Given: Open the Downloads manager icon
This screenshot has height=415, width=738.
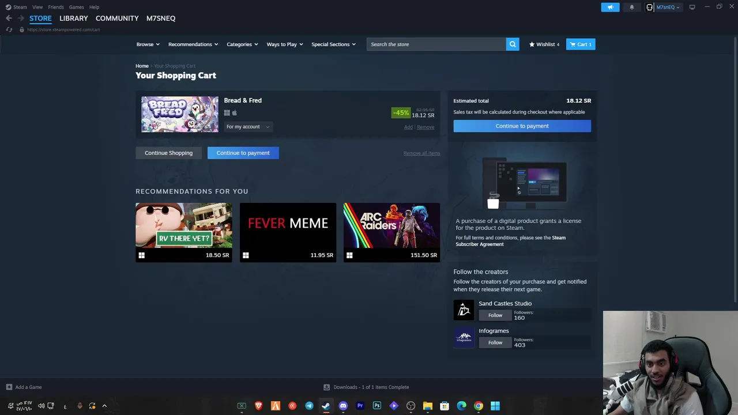Looking at the screenshot, I should point(326,387).
